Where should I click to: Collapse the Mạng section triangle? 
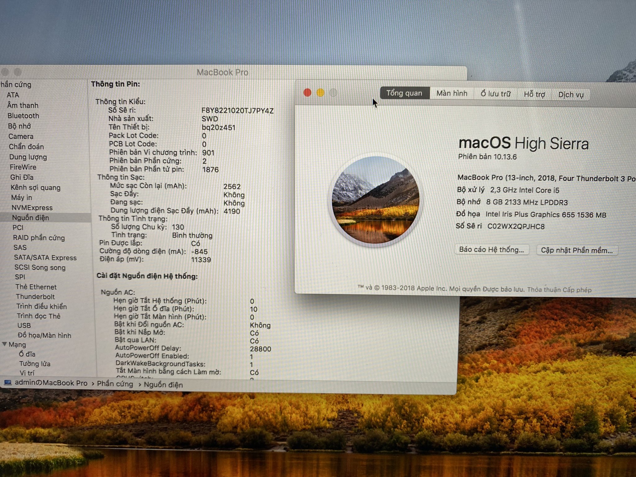pyautogui.click(x=4, y=344)
